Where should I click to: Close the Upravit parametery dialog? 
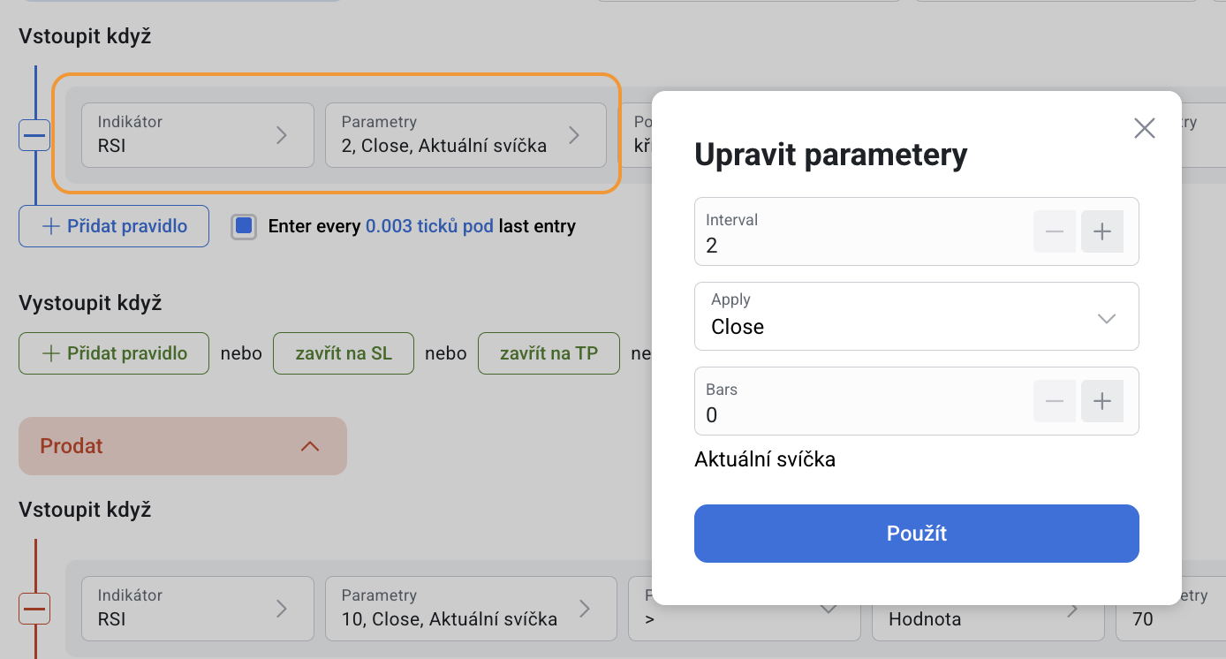click(x=1145, y=128)
